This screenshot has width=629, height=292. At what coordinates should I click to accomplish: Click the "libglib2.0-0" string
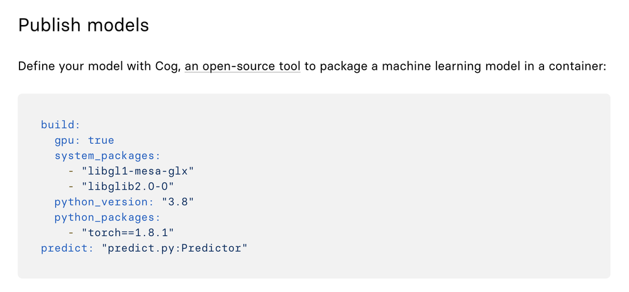(128, 187)
